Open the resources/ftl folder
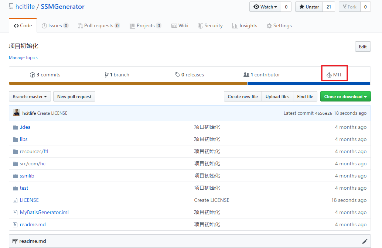 (x=34, y=151)
